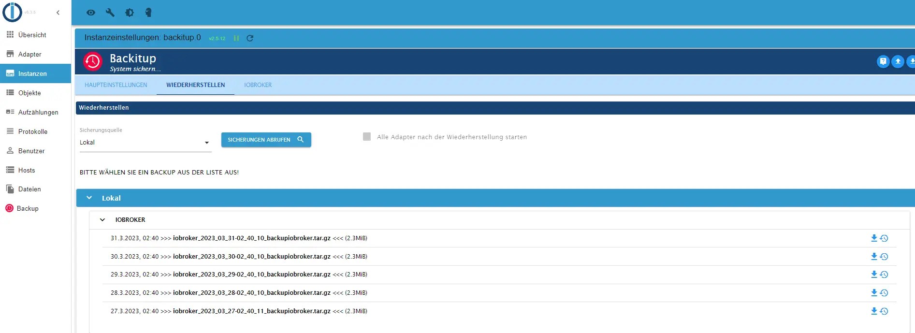Restore the 30.3.2023 backup
The height and width of the screenshot is (333, 915).
coord(884,256)
